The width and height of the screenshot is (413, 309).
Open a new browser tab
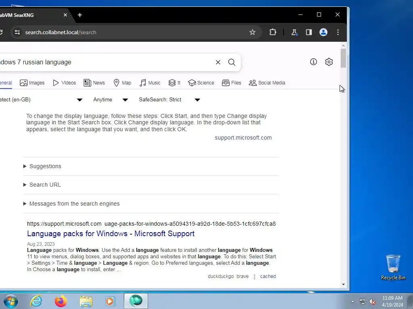pos(80,15)
